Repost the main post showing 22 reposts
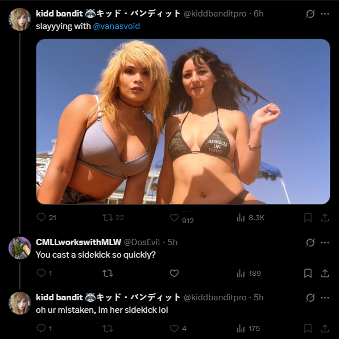This screenshot has width=339, height=339. 108,217
